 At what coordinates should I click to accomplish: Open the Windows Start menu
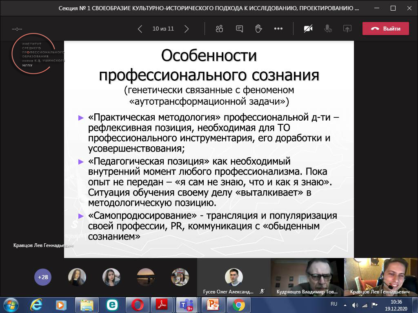(x=10, y=304)
